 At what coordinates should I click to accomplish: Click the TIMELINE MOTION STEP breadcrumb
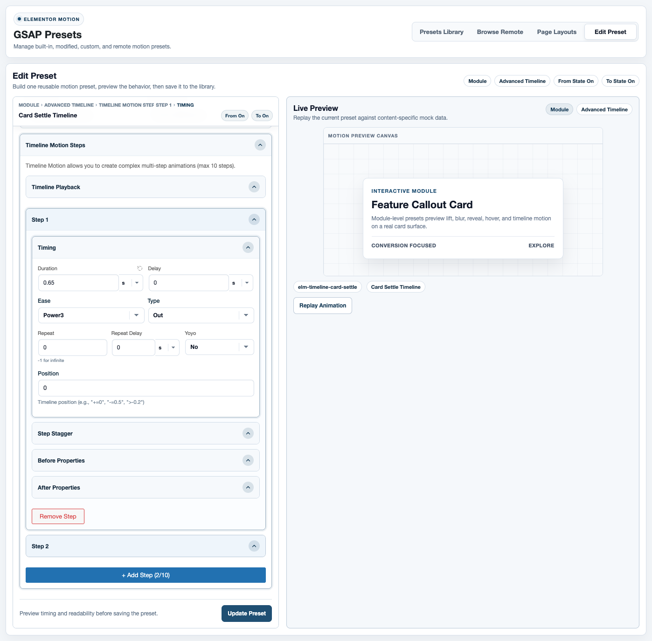pos(126,105)
